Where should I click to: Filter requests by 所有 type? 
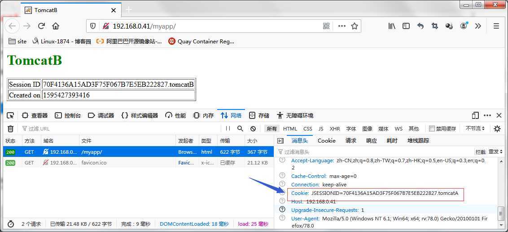(272, 128)
